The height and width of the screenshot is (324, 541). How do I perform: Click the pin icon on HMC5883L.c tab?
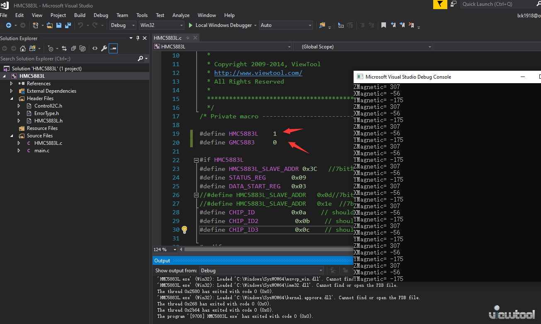click(x=187, y=38)
